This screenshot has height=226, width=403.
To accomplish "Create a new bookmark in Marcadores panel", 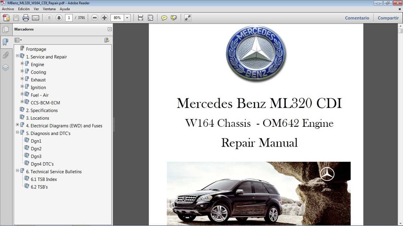I will (107, 40).
